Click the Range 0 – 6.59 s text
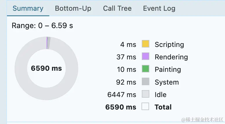This screenshot has width=225, height=124. click(42, 25)
